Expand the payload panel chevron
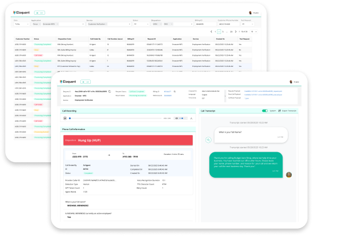 225,96
